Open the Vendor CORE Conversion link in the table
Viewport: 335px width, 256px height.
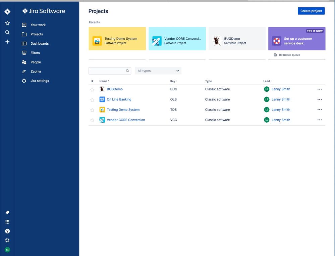pyautogui.click(x=126, y=120)
